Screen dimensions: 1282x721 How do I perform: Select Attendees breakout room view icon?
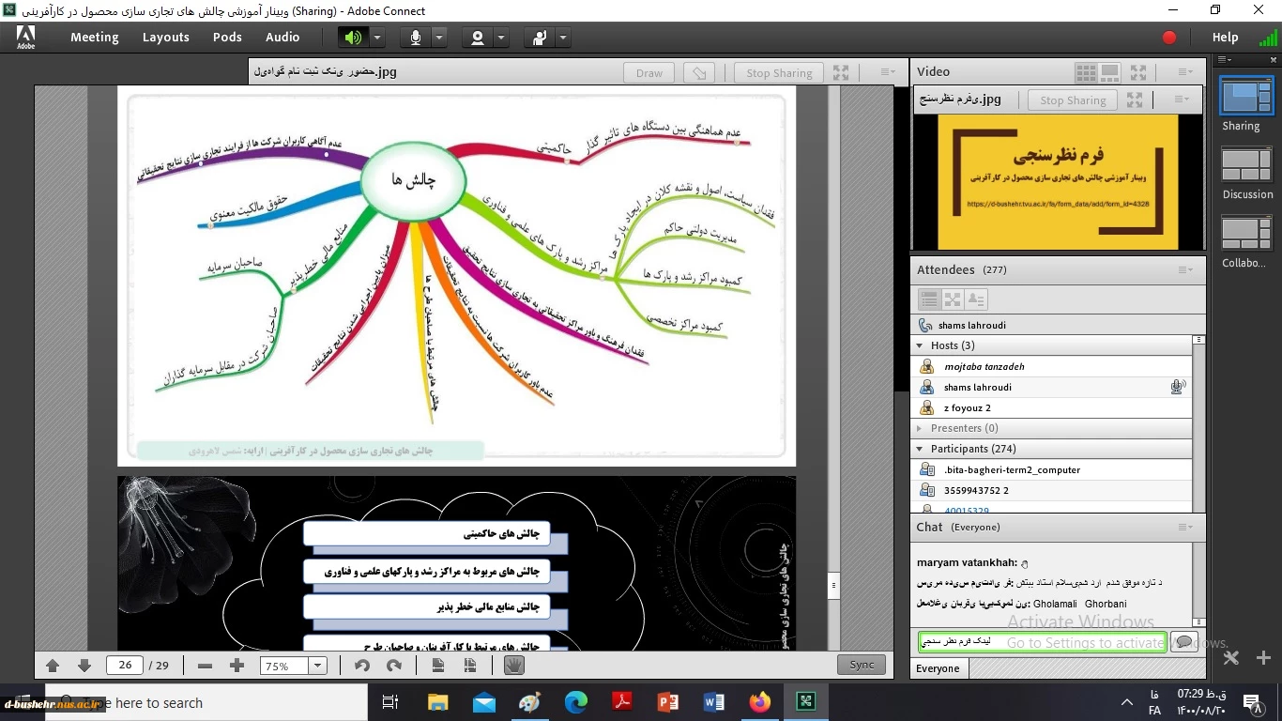pos(953,299)
